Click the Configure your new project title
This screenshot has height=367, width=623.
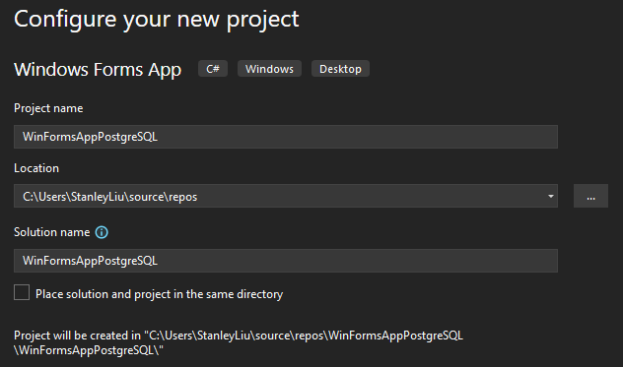click(x=157, y=19)
